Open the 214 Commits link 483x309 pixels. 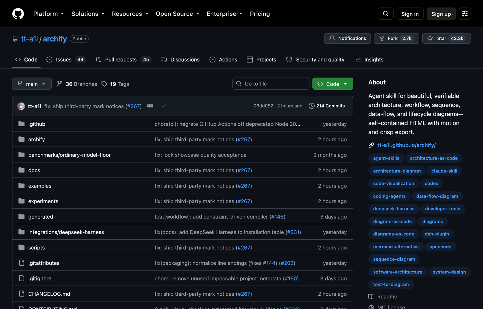(327, 106)
